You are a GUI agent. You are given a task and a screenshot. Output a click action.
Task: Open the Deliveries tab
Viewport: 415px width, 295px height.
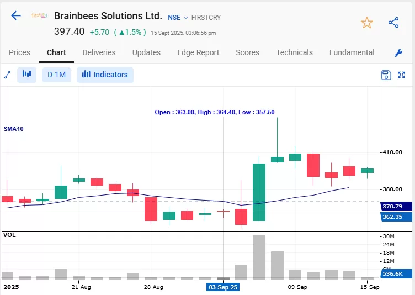click(99, 52)
